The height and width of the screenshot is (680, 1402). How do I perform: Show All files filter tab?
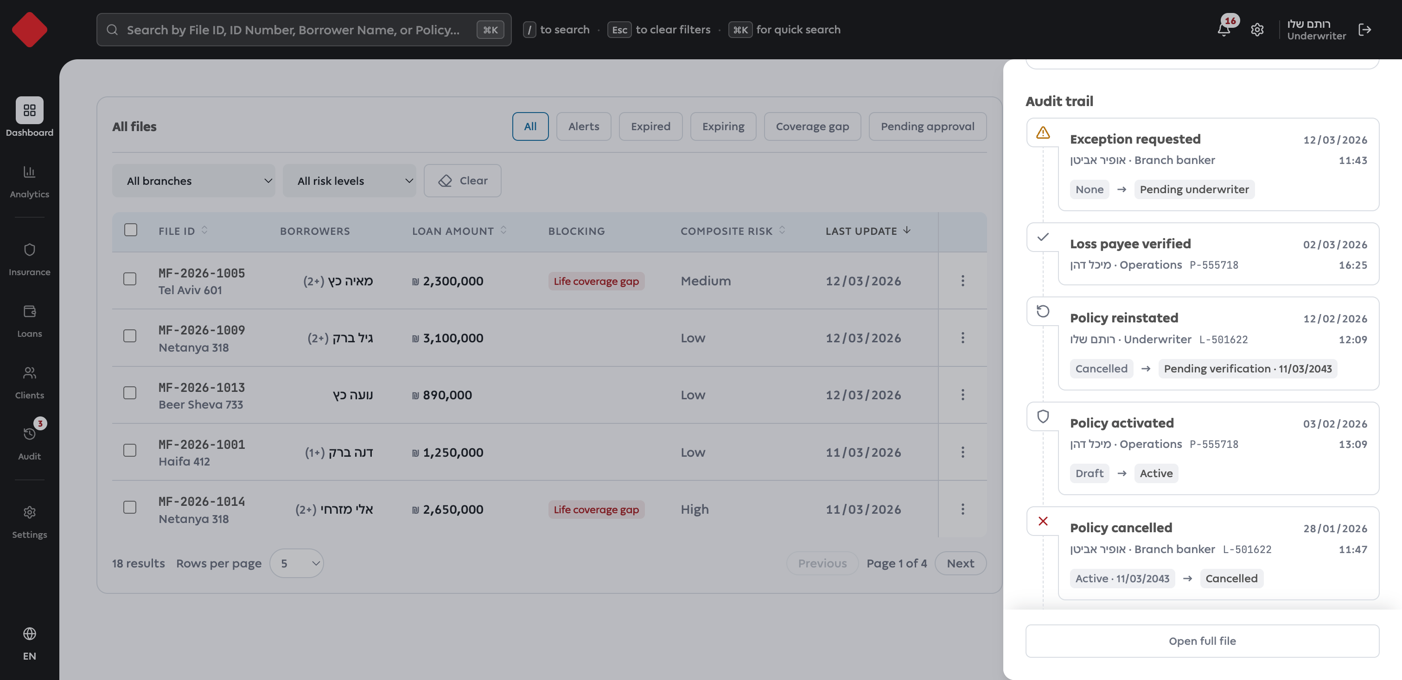[x=530, y=126]
